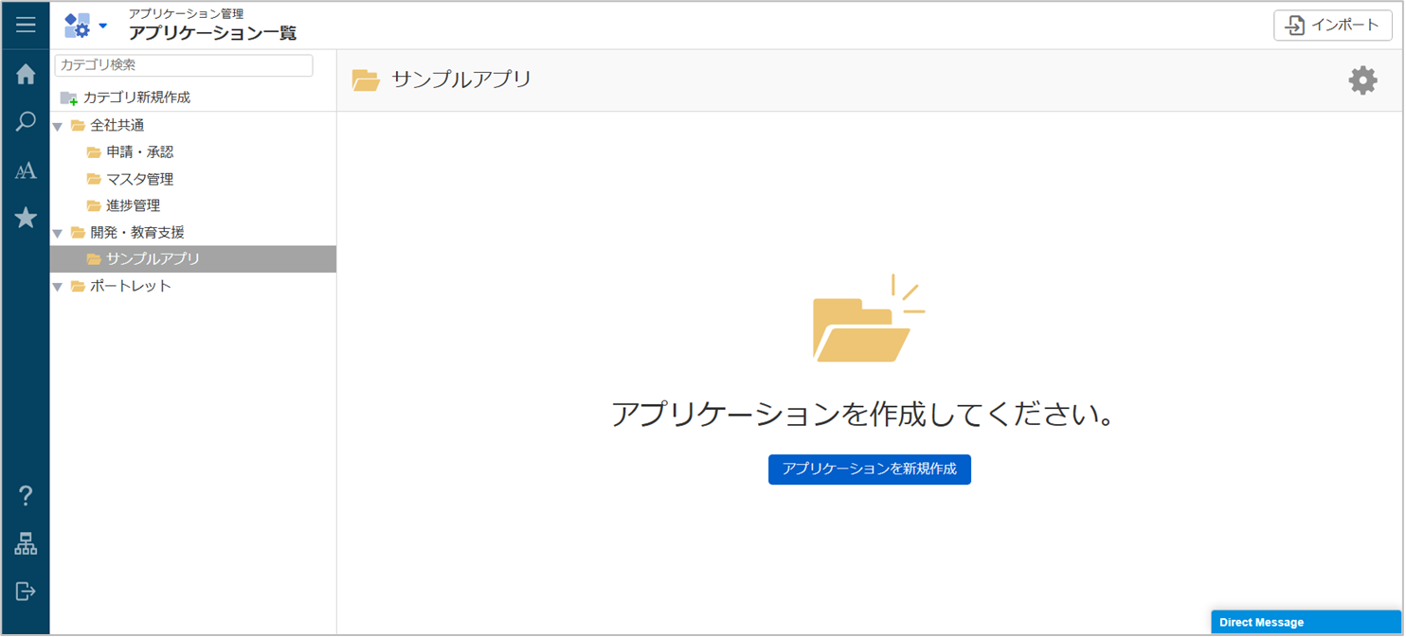The width and height of the screenshot is (1406, 637).
Task: Open favorites star icon in sidebar
Action: 26,219
